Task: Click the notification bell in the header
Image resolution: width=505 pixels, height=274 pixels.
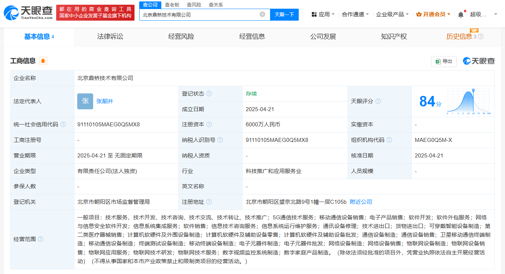Action: 461,14
